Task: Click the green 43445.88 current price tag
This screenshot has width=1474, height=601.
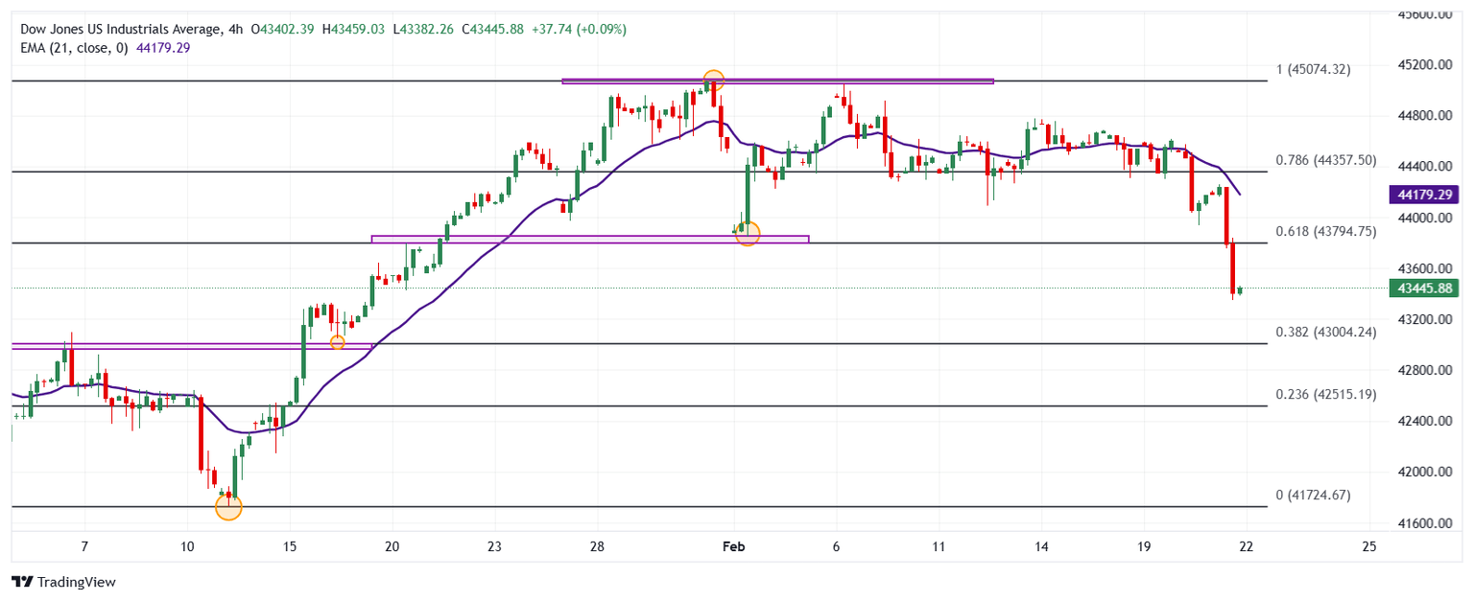Action: (1423, 288)
